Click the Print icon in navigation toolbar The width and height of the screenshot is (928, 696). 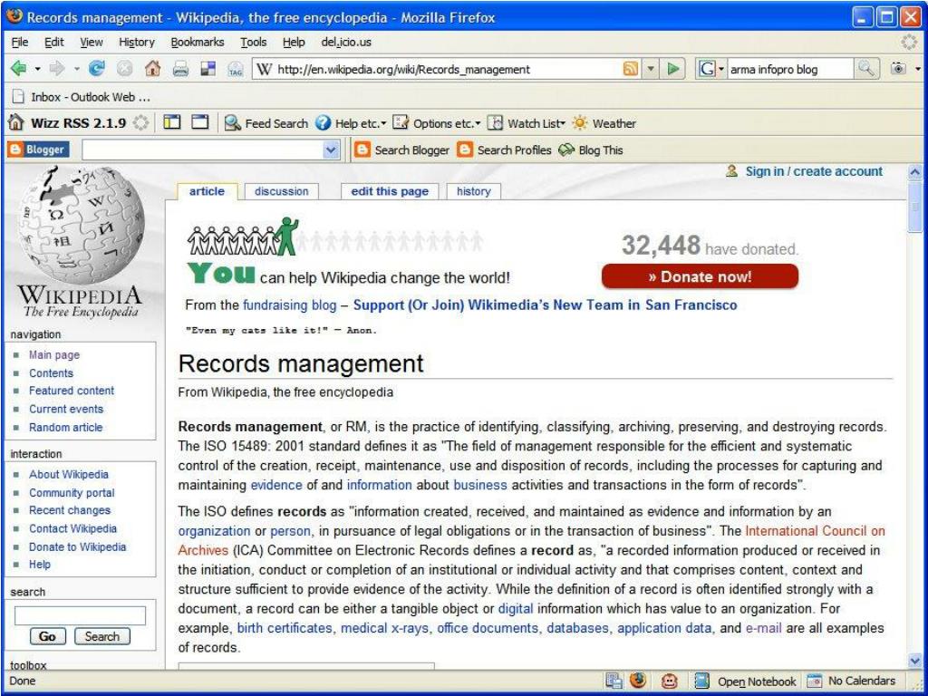tap(180, 69)
